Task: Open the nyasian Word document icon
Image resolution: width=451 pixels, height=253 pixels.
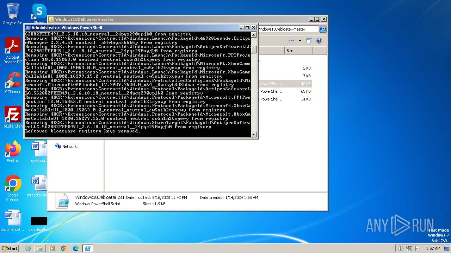Action: click(39, 152)
